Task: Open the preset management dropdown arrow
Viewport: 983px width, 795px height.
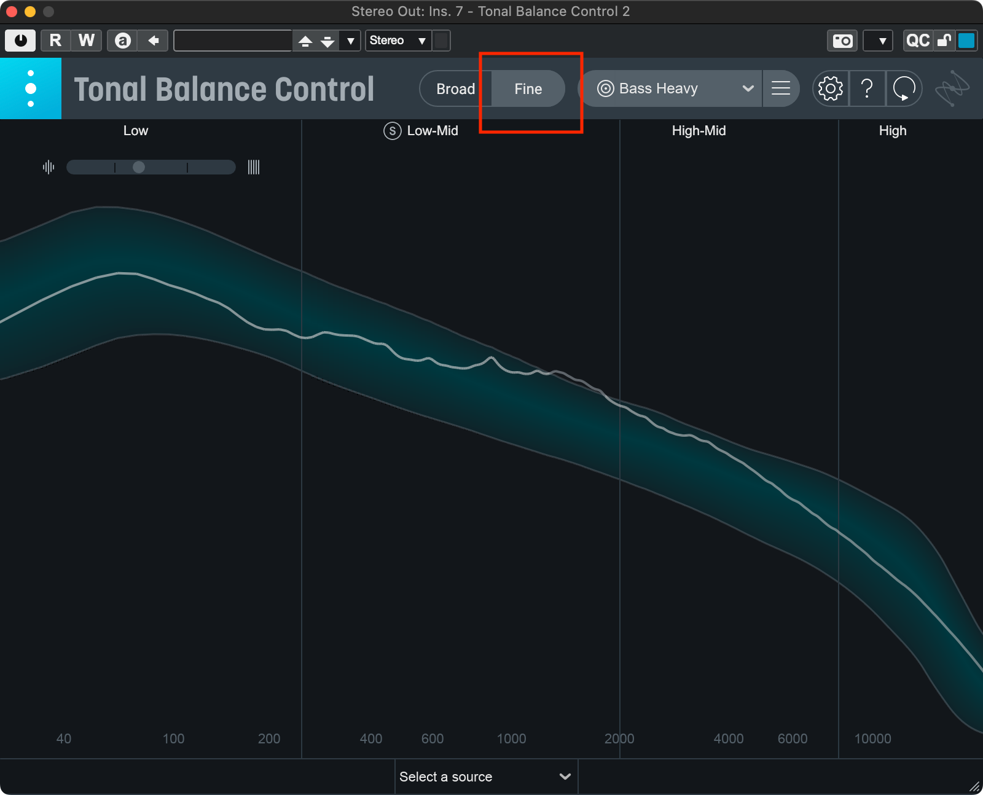Action: pos(350,41)
